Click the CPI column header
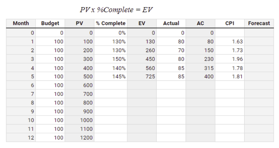The height and width of the screenshot is (148, 279). [x=230, y=23]
